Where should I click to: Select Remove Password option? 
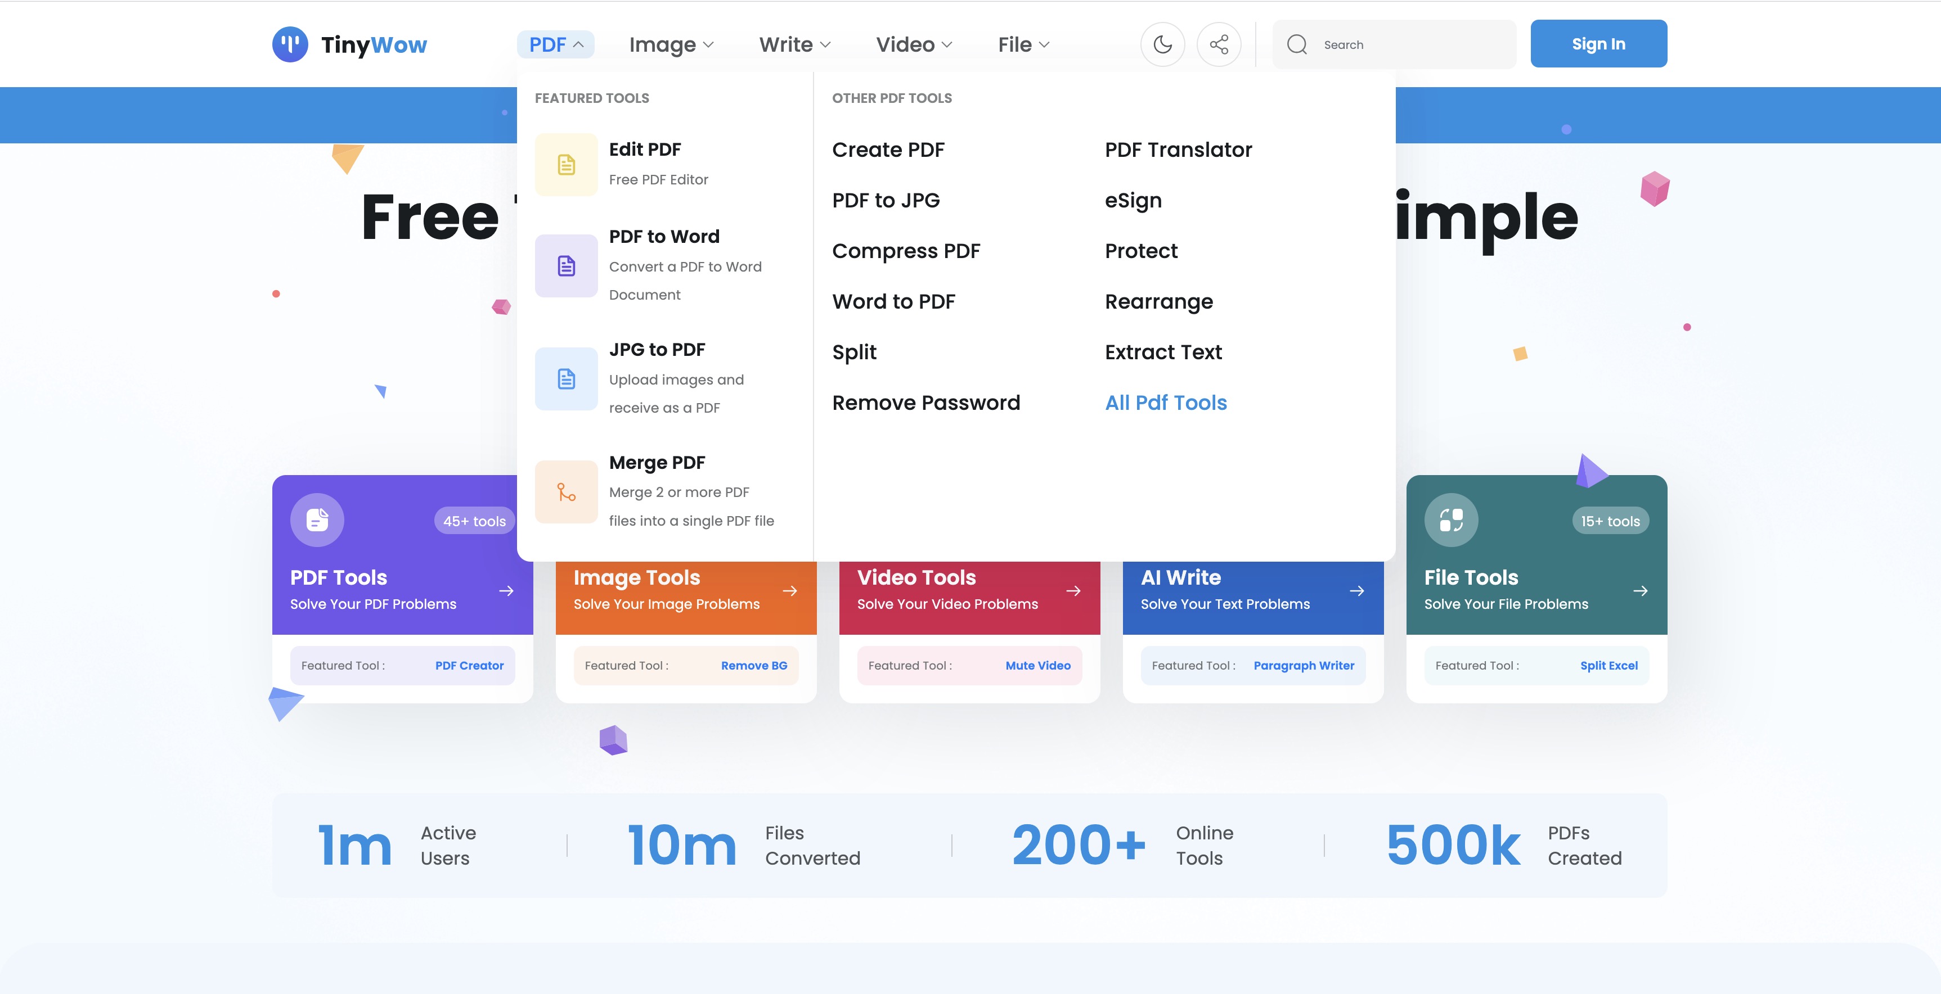926,403
